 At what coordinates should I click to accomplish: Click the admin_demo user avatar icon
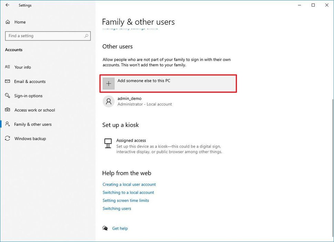pyautogui.click(x=108, y=101)
